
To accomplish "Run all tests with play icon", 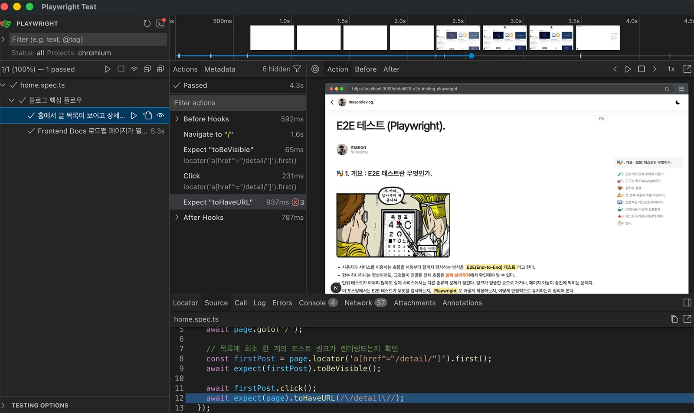I will click(108, 69).
